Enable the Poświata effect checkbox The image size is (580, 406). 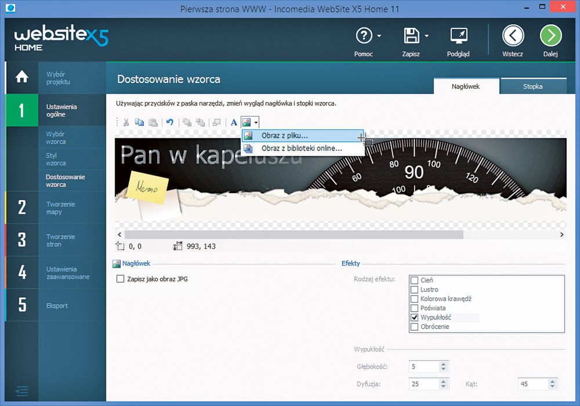pos(415,308)
